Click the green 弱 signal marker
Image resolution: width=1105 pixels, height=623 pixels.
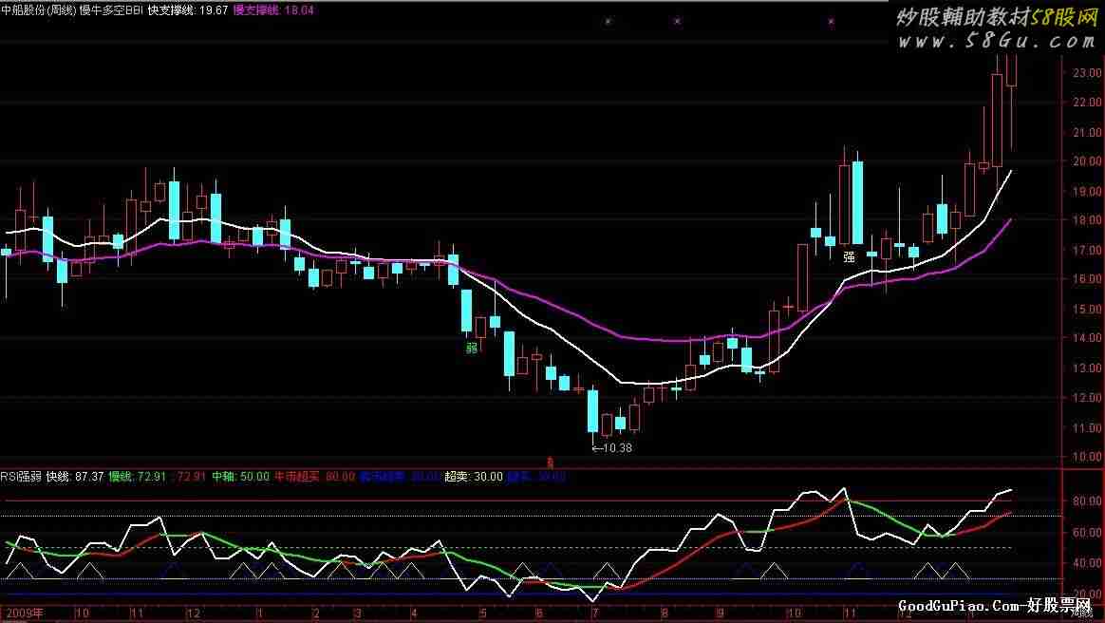point(472,349)
